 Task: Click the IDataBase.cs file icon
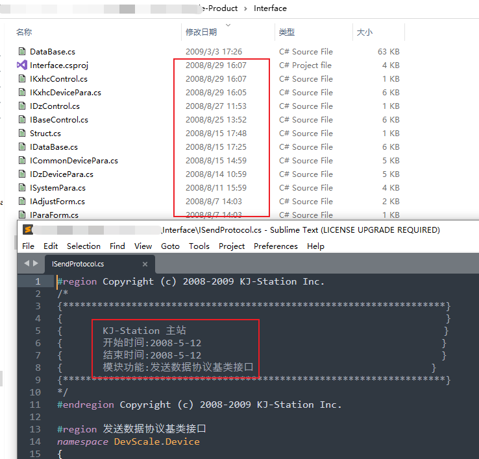click(x=22, y=147)
